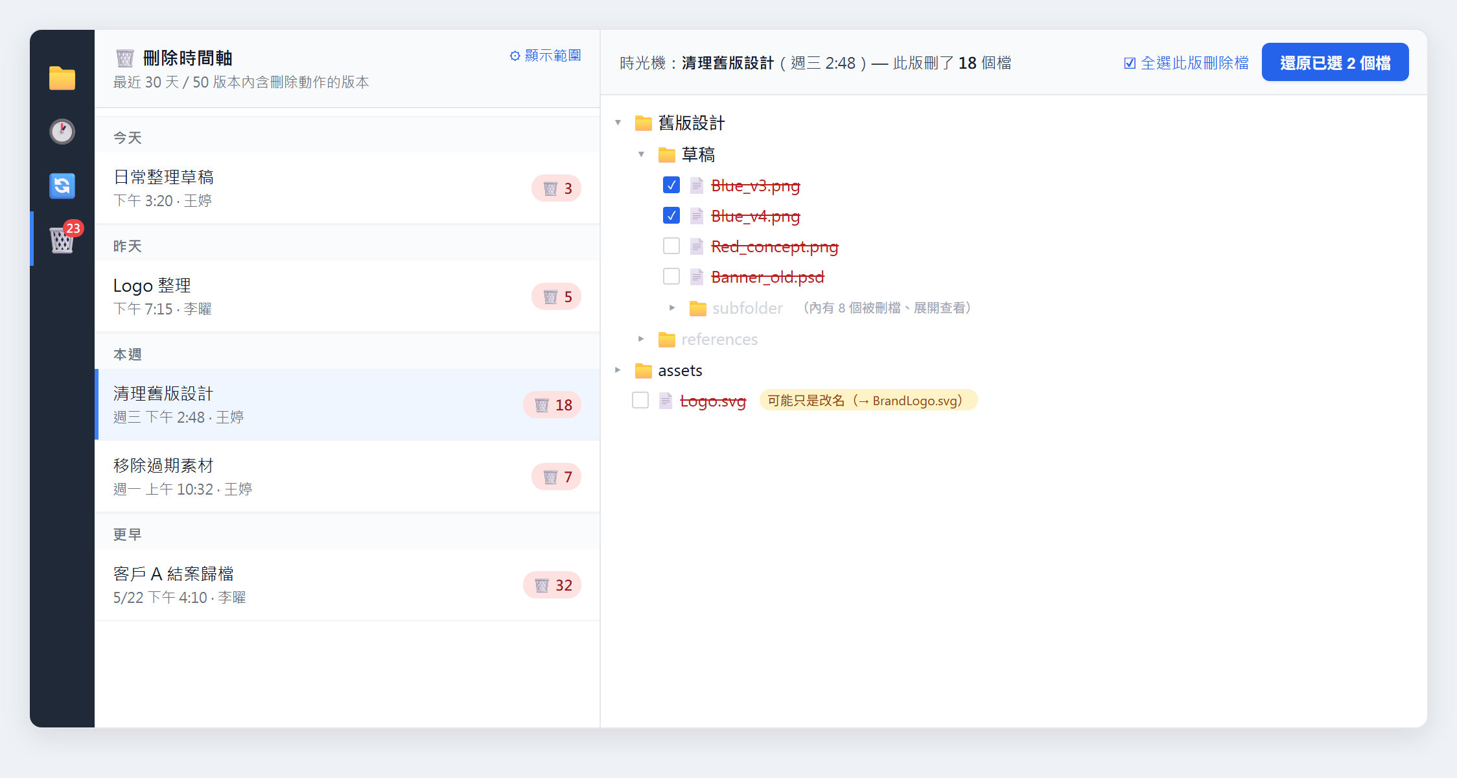Click trash icon beside 刪除時間軸 title

pos(125,58)
